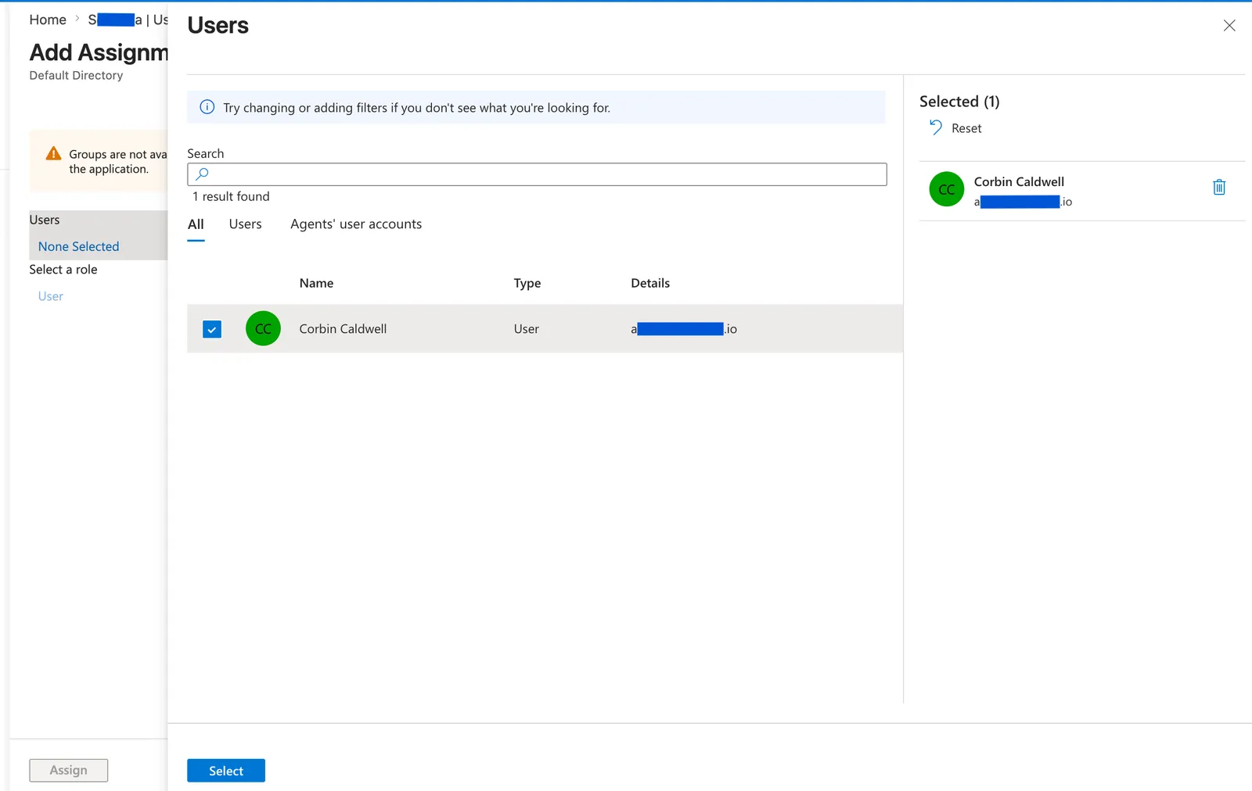Click the blue Select button
The width and height of the screenshot is (1252, 791).
(x=226, y=771)
